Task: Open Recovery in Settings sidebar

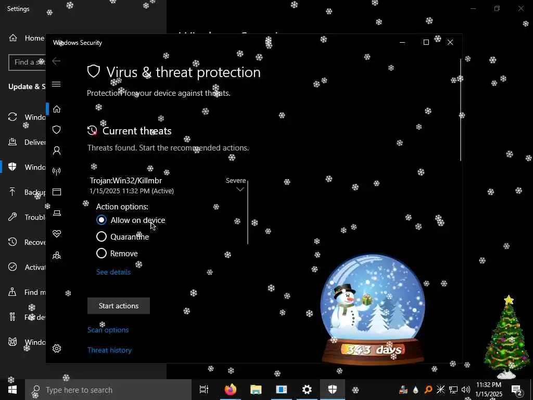Action: (27, 242)
